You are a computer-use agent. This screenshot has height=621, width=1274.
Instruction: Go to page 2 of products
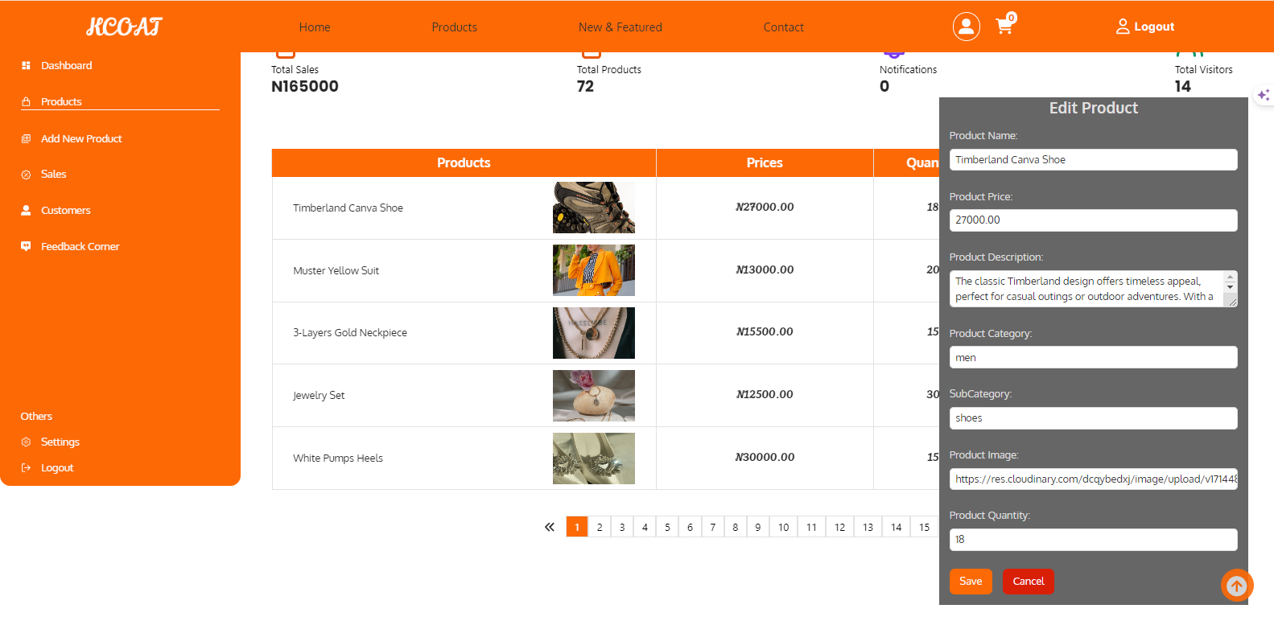point(600,527)
